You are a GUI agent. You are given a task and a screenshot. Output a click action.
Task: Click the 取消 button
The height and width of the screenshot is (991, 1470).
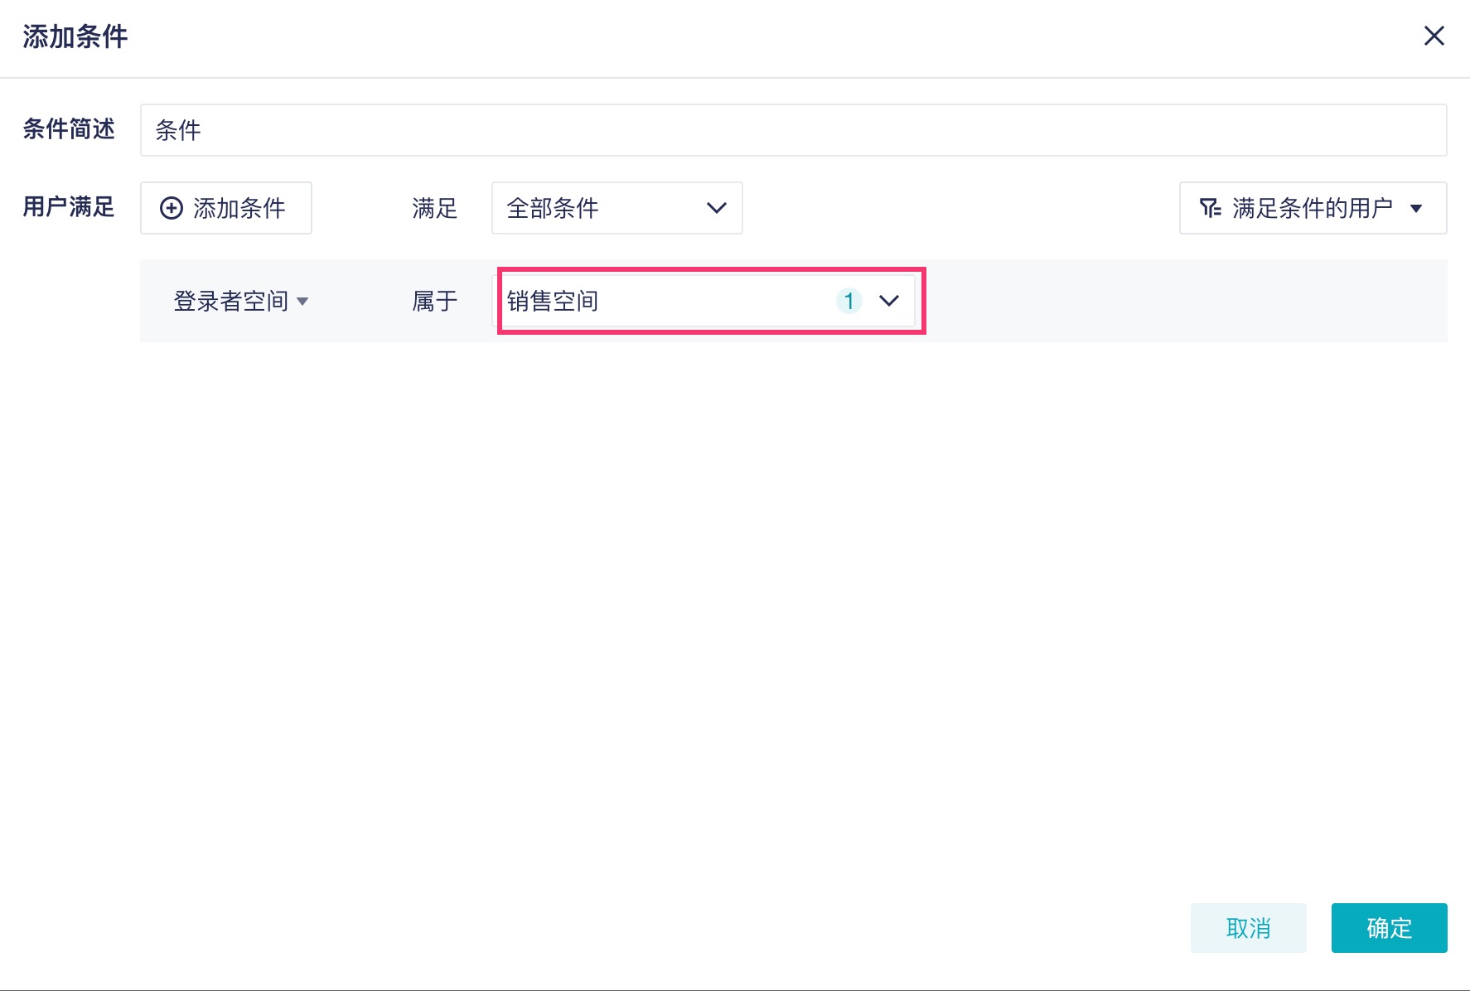click(x=1248, y=928)
